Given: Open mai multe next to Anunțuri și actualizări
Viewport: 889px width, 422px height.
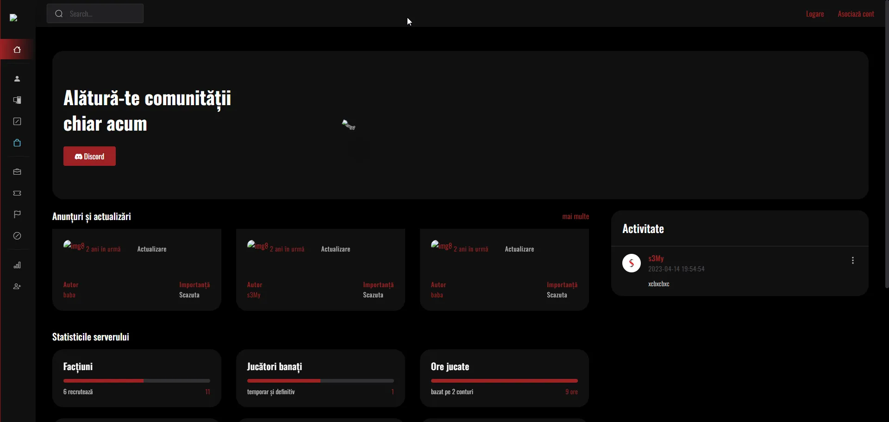Looking at the screenshot, I should (575, 216).
